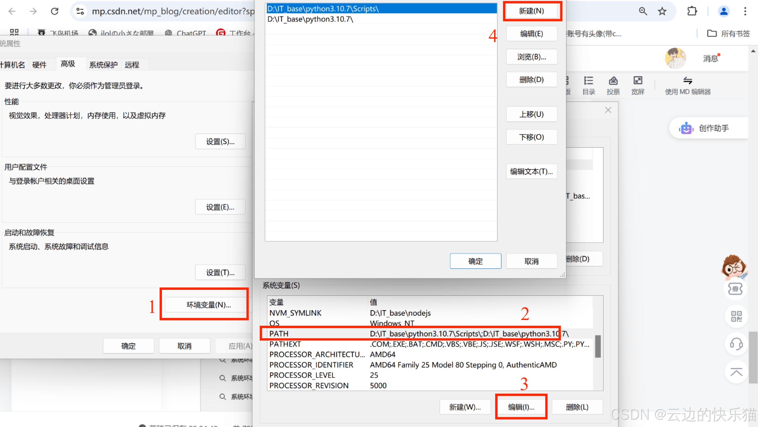Open the browser extensions puzzle icon

point(692,11)
